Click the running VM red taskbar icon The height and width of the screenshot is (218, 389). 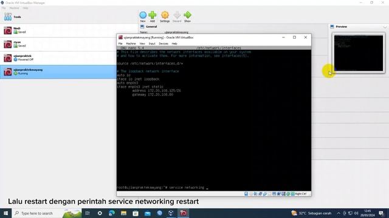184,213
